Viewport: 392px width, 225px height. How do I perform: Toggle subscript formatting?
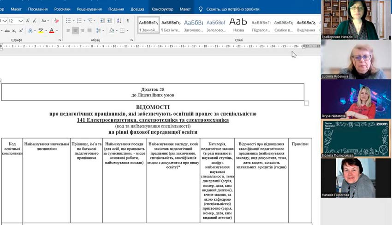point(14,31)
